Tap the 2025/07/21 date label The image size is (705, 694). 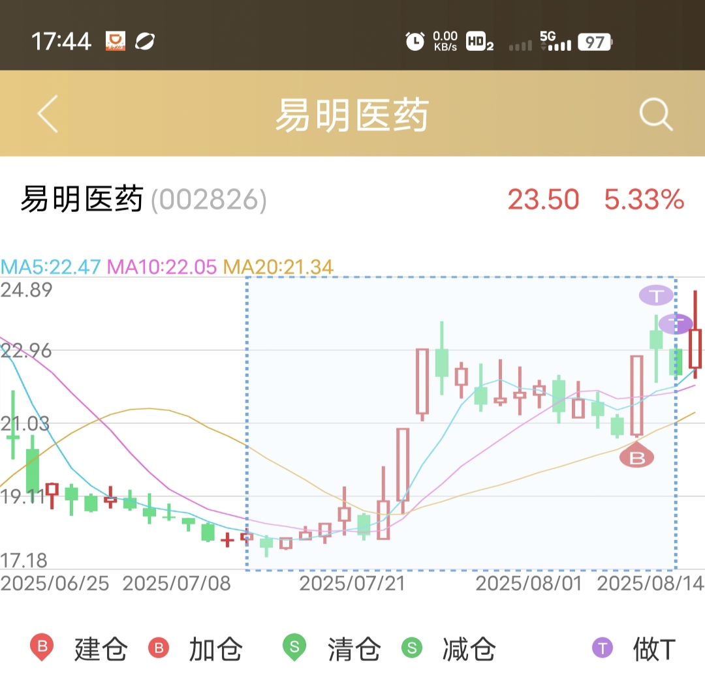click(x=352, y=583)
